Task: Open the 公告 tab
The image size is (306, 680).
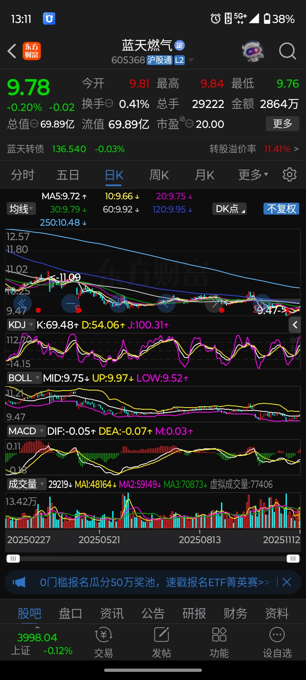Action: pyautogui.click(x=153, y=613)
